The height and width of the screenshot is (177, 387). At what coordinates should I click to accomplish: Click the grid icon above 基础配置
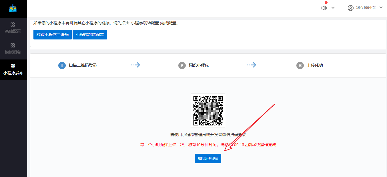click(13, 25)
